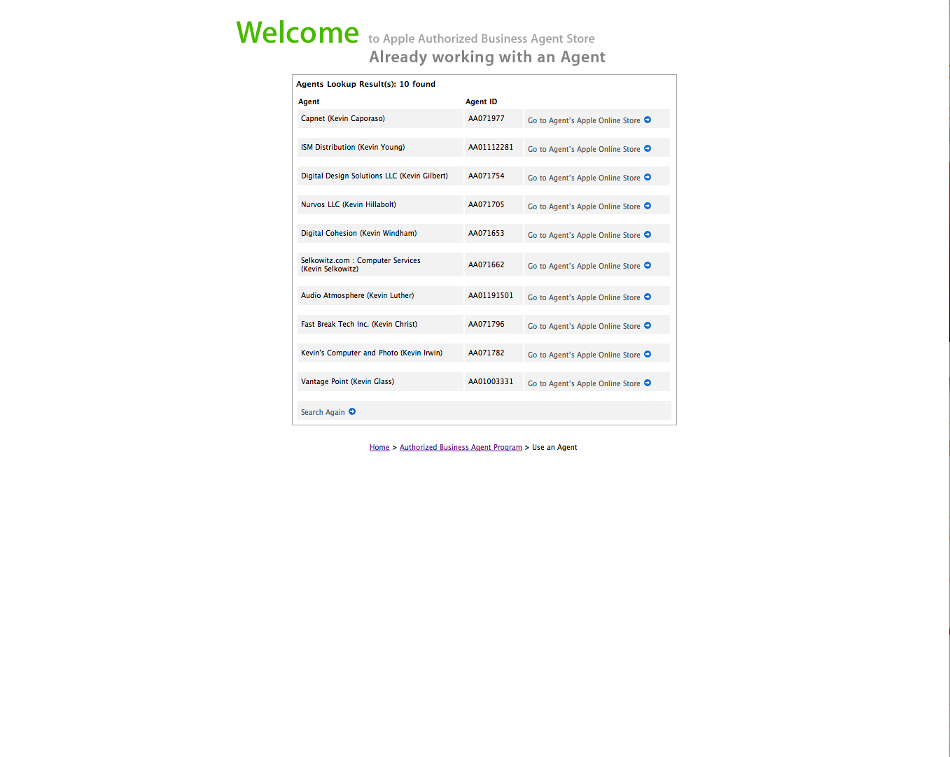Open Fast Break Tech's online store link
Image resolution: width=950 pixels, height=757 pixels.
pos(584,326)
